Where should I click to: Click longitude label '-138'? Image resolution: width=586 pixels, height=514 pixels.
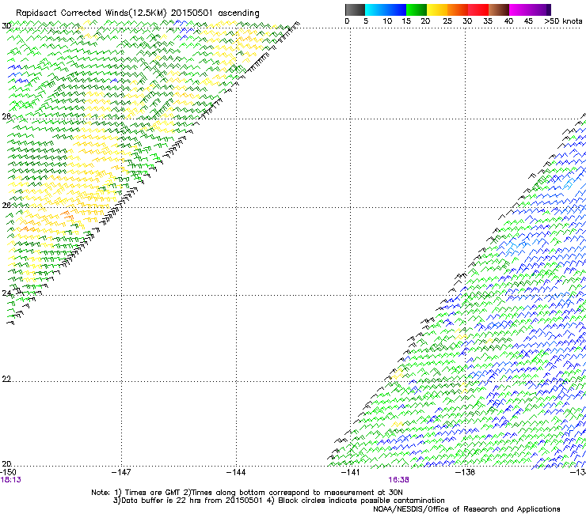click(466, 472)
